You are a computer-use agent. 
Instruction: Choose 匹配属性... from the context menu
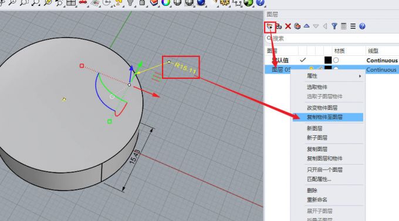[319, 179]
